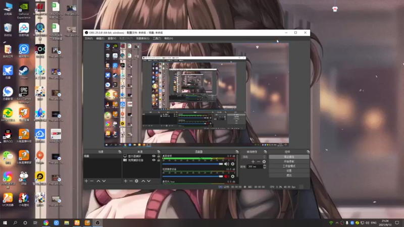Viewport: 404px width, 227px height.
Task: Pop out the Audio Mixer dock panel
Action: point(237,152)
